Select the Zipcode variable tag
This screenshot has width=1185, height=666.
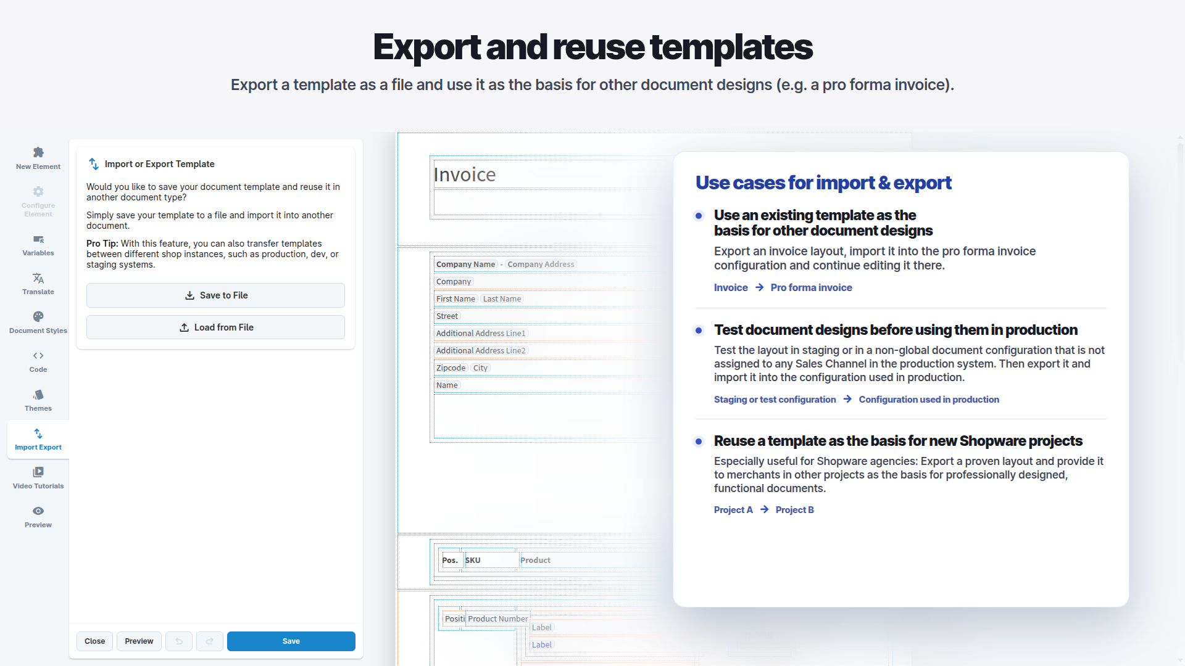[x=451, y=368]
